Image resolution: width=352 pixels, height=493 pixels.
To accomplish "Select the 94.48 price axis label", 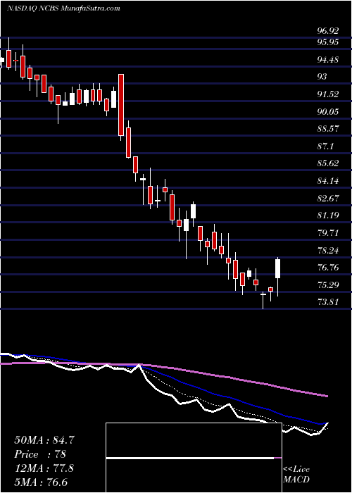I will [328, 59].
